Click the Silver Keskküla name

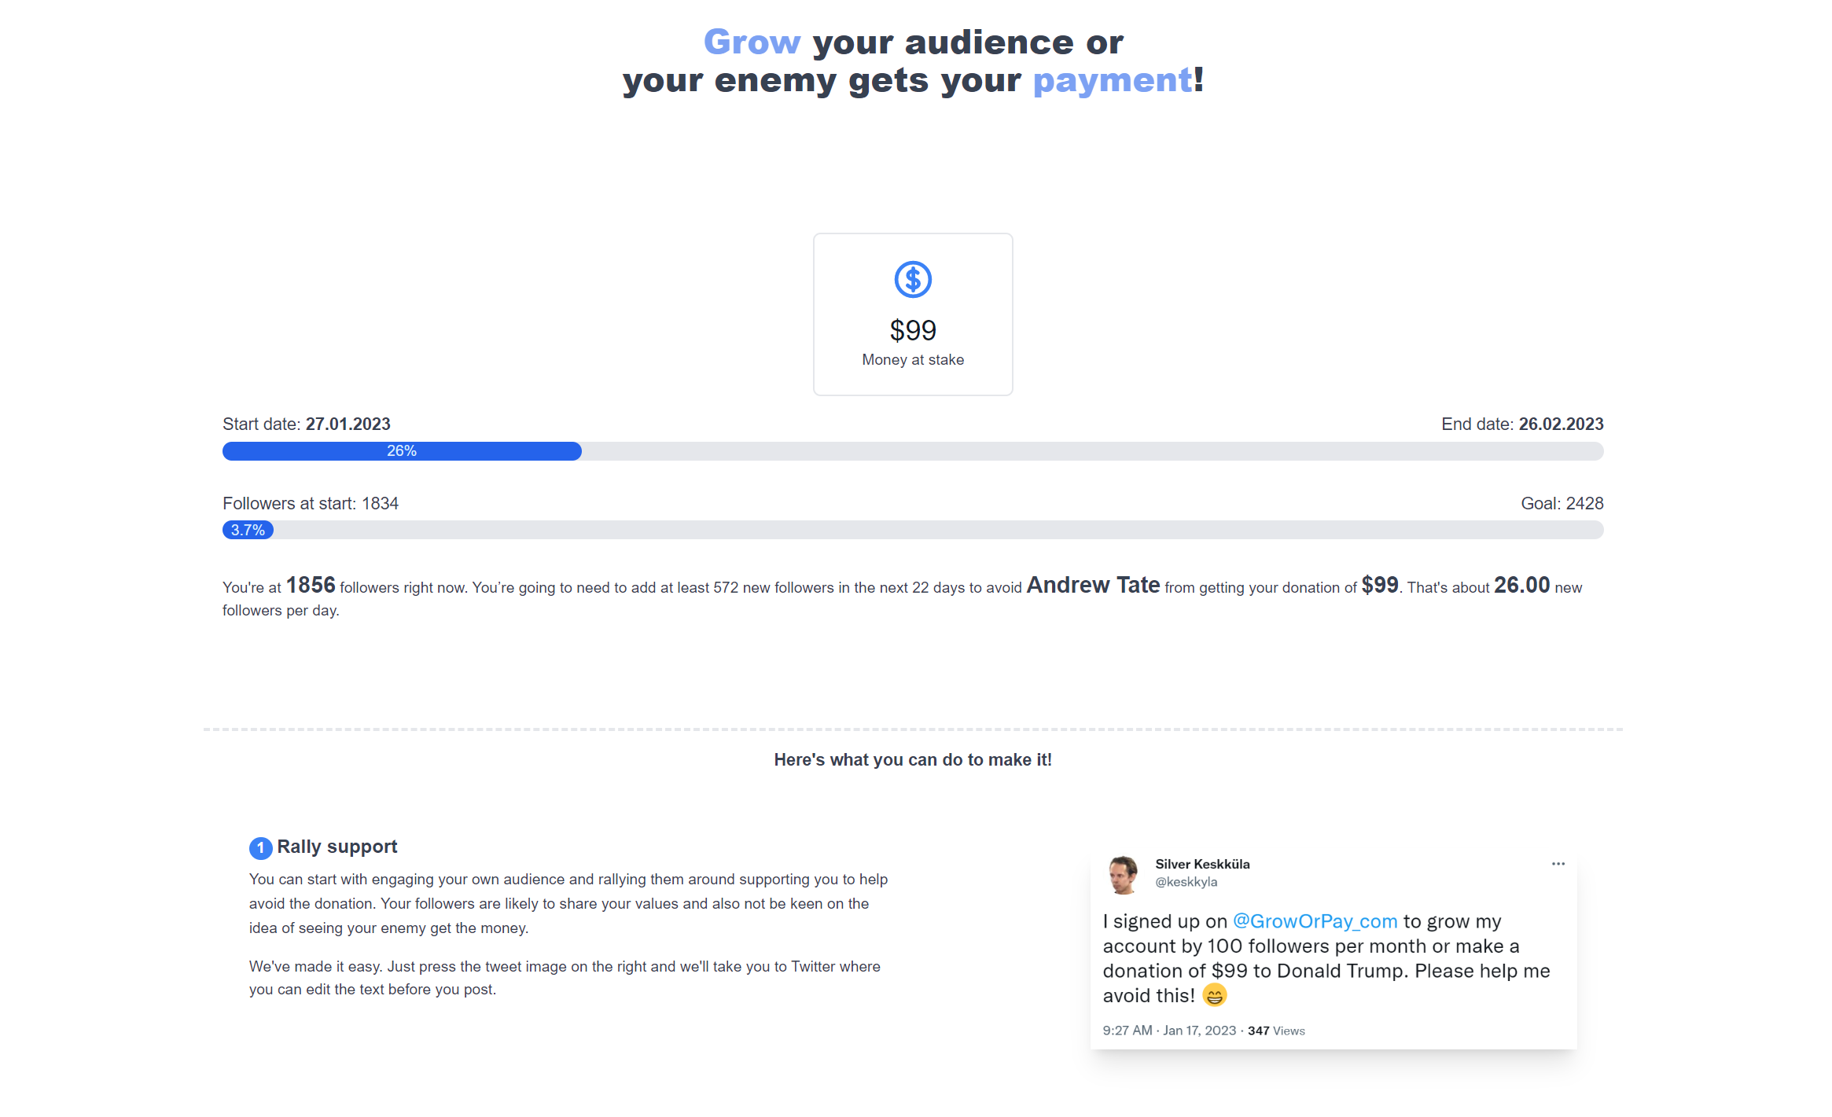pyautogui.click(x=1202, y=864)
